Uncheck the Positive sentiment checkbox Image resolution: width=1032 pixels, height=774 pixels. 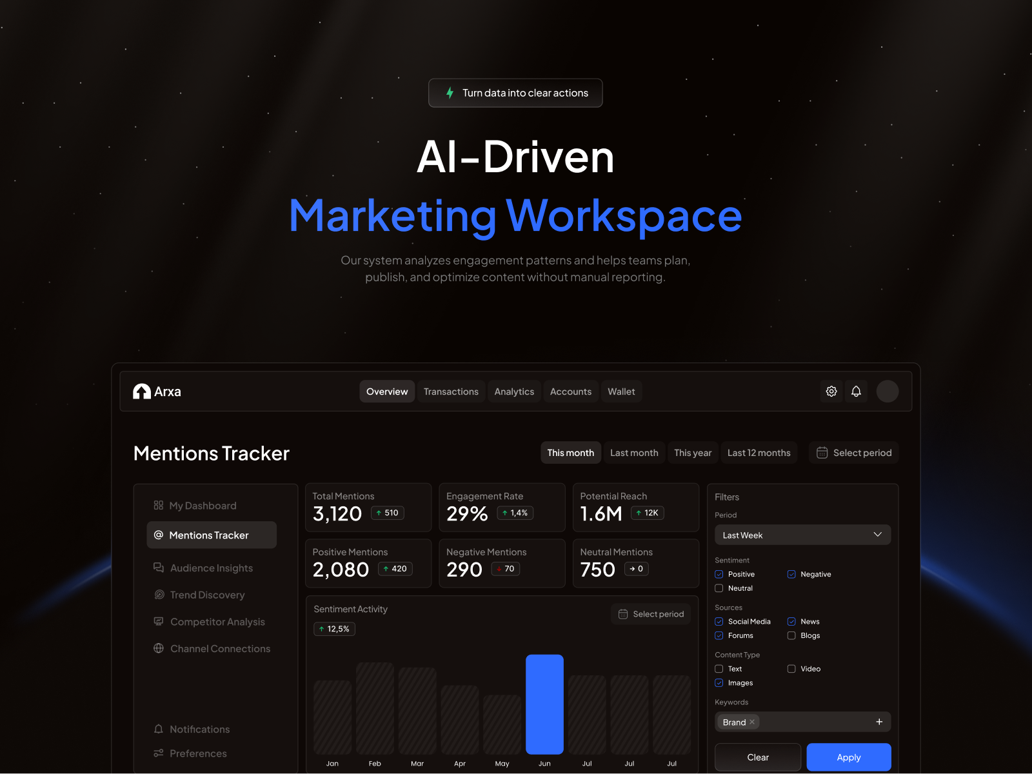point(719,574)
